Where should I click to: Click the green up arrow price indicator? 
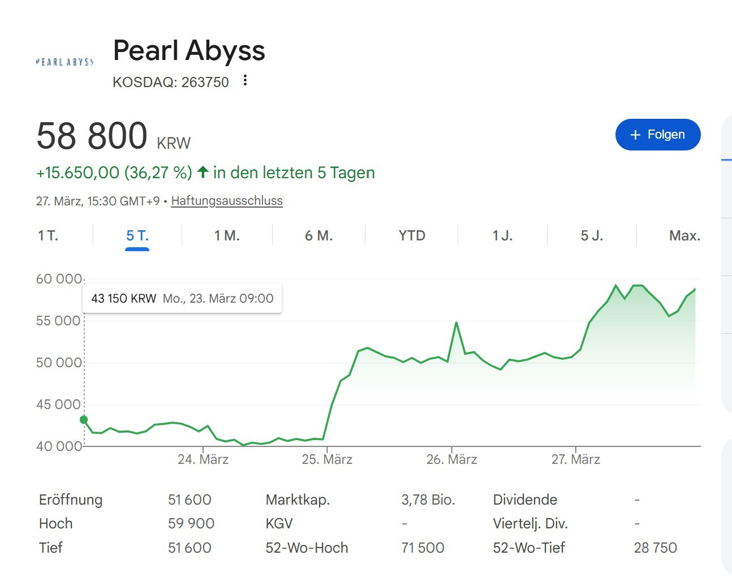point(203,172)
